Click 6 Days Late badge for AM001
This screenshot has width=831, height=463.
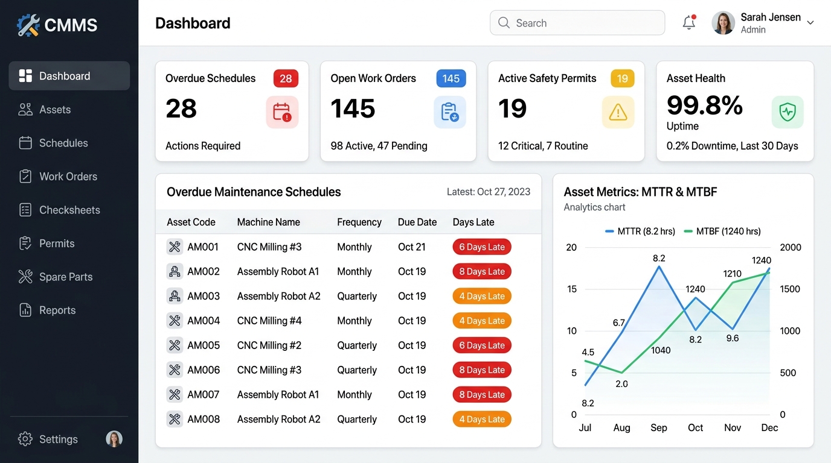tap(482, 247)
